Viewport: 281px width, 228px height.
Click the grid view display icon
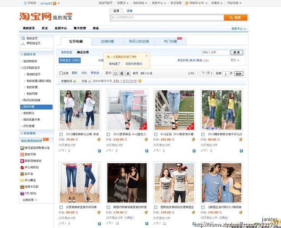click(x=115, y=73)
